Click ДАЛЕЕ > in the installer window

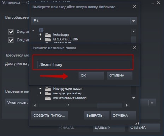pos(109,128)
